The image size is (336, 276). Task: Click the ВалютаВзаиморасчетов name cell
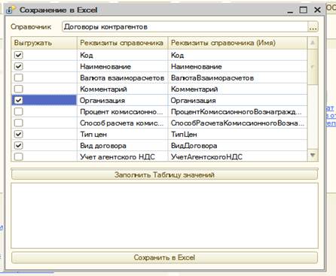tap(237, 77)
